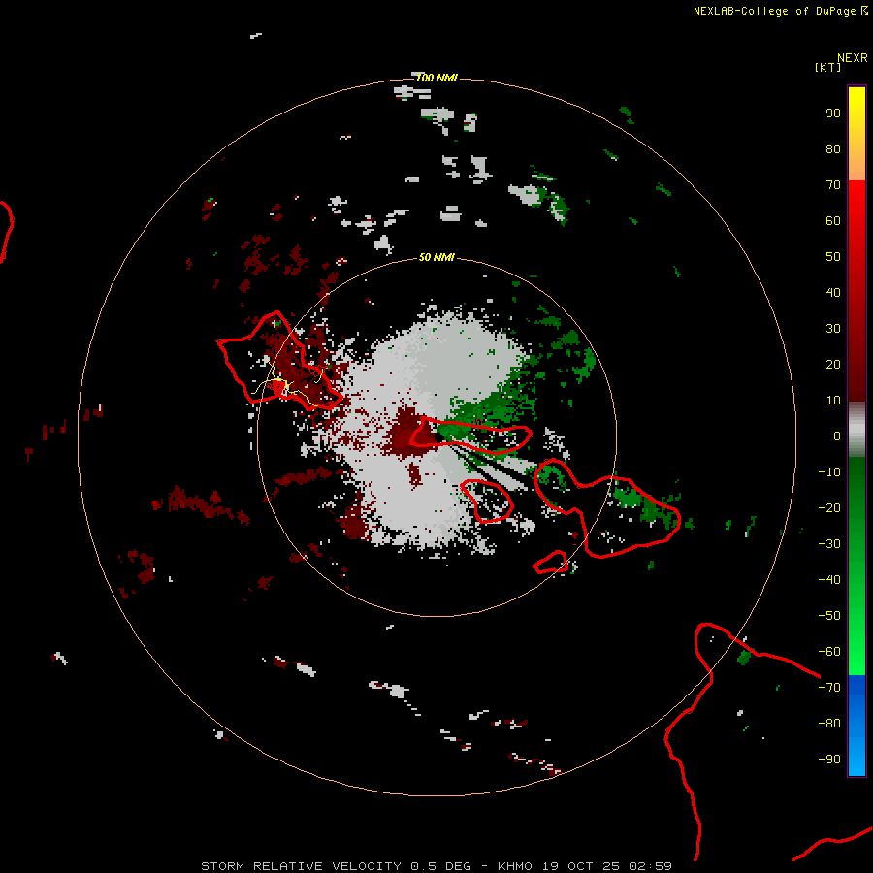Click the -50 value on the velocity scale
This screenshot has width=873, height=873.
pyautogui.click(x=829, y=616)
